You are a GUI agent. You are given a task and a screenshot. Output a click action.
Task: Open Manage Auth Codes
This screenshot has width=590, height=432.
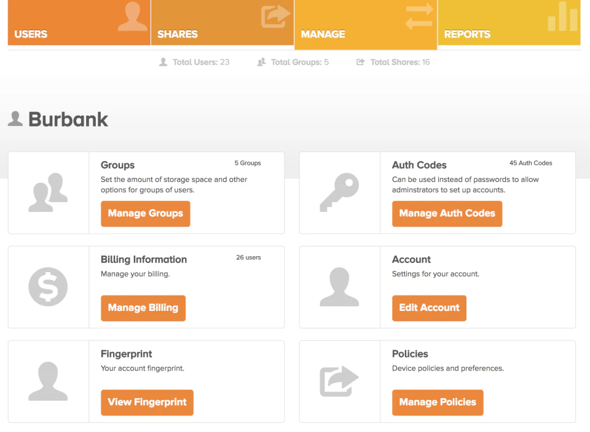point(447,213)
